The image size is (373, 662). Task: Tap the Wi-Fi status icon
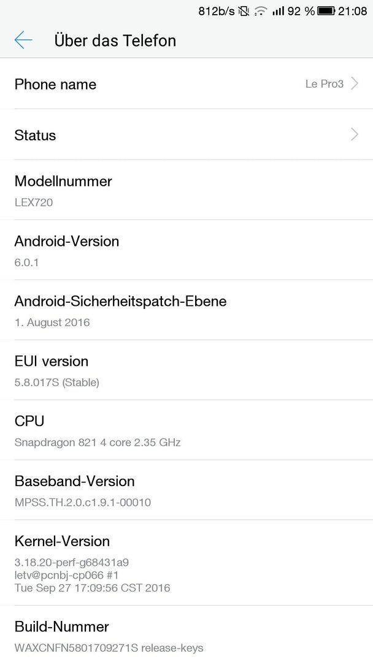(x=261, y=11)
